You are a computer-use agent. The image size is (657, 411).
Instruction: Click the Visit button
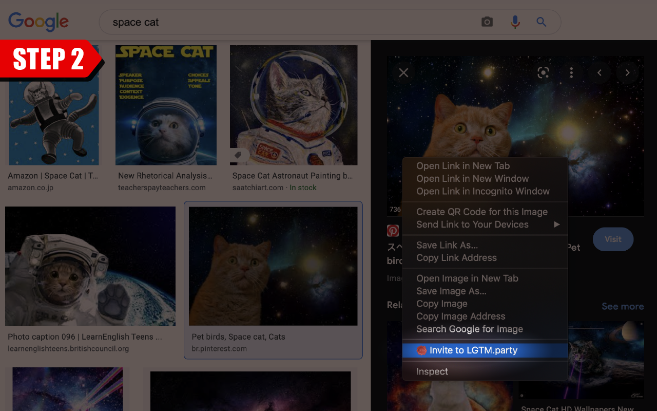(613, 239)
